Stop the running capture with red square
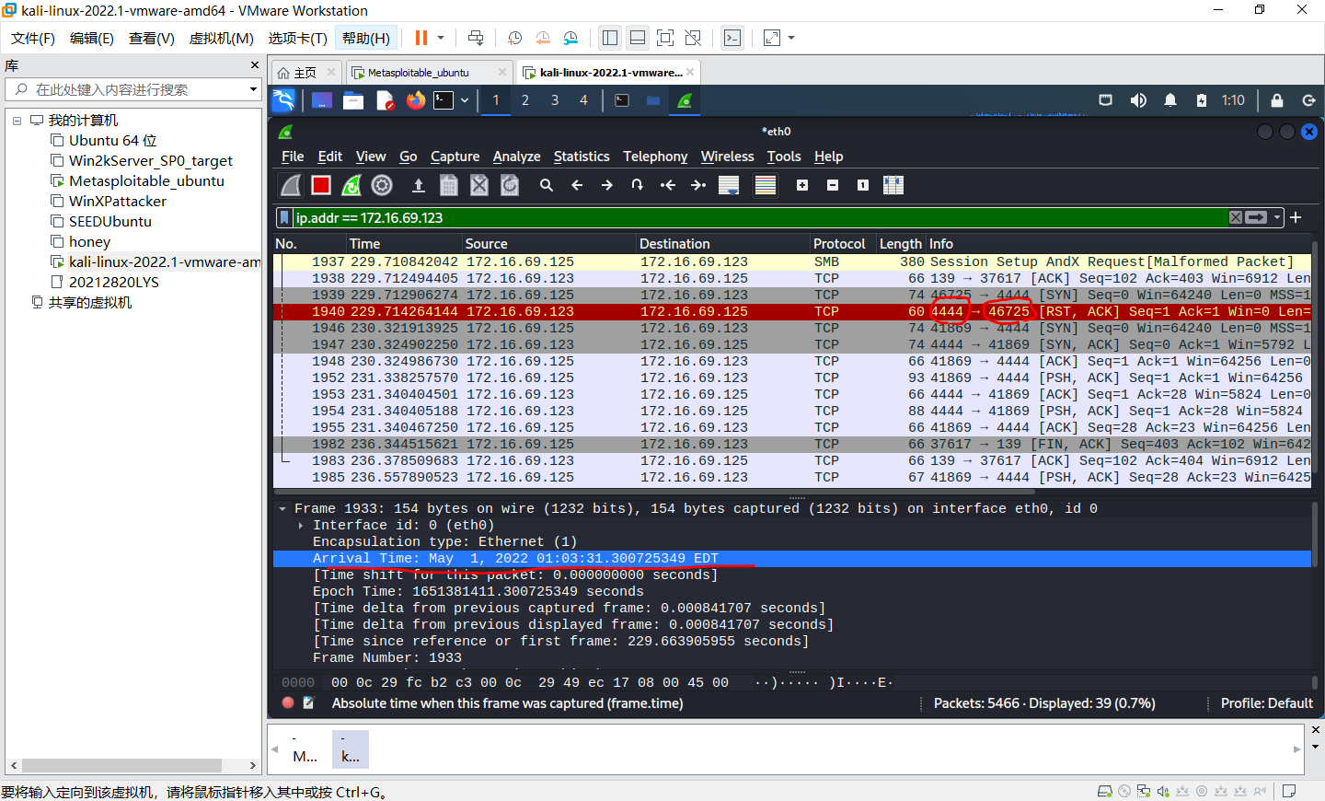Image resolution: width=1325 pixels, height=801 pixels. 321,185
